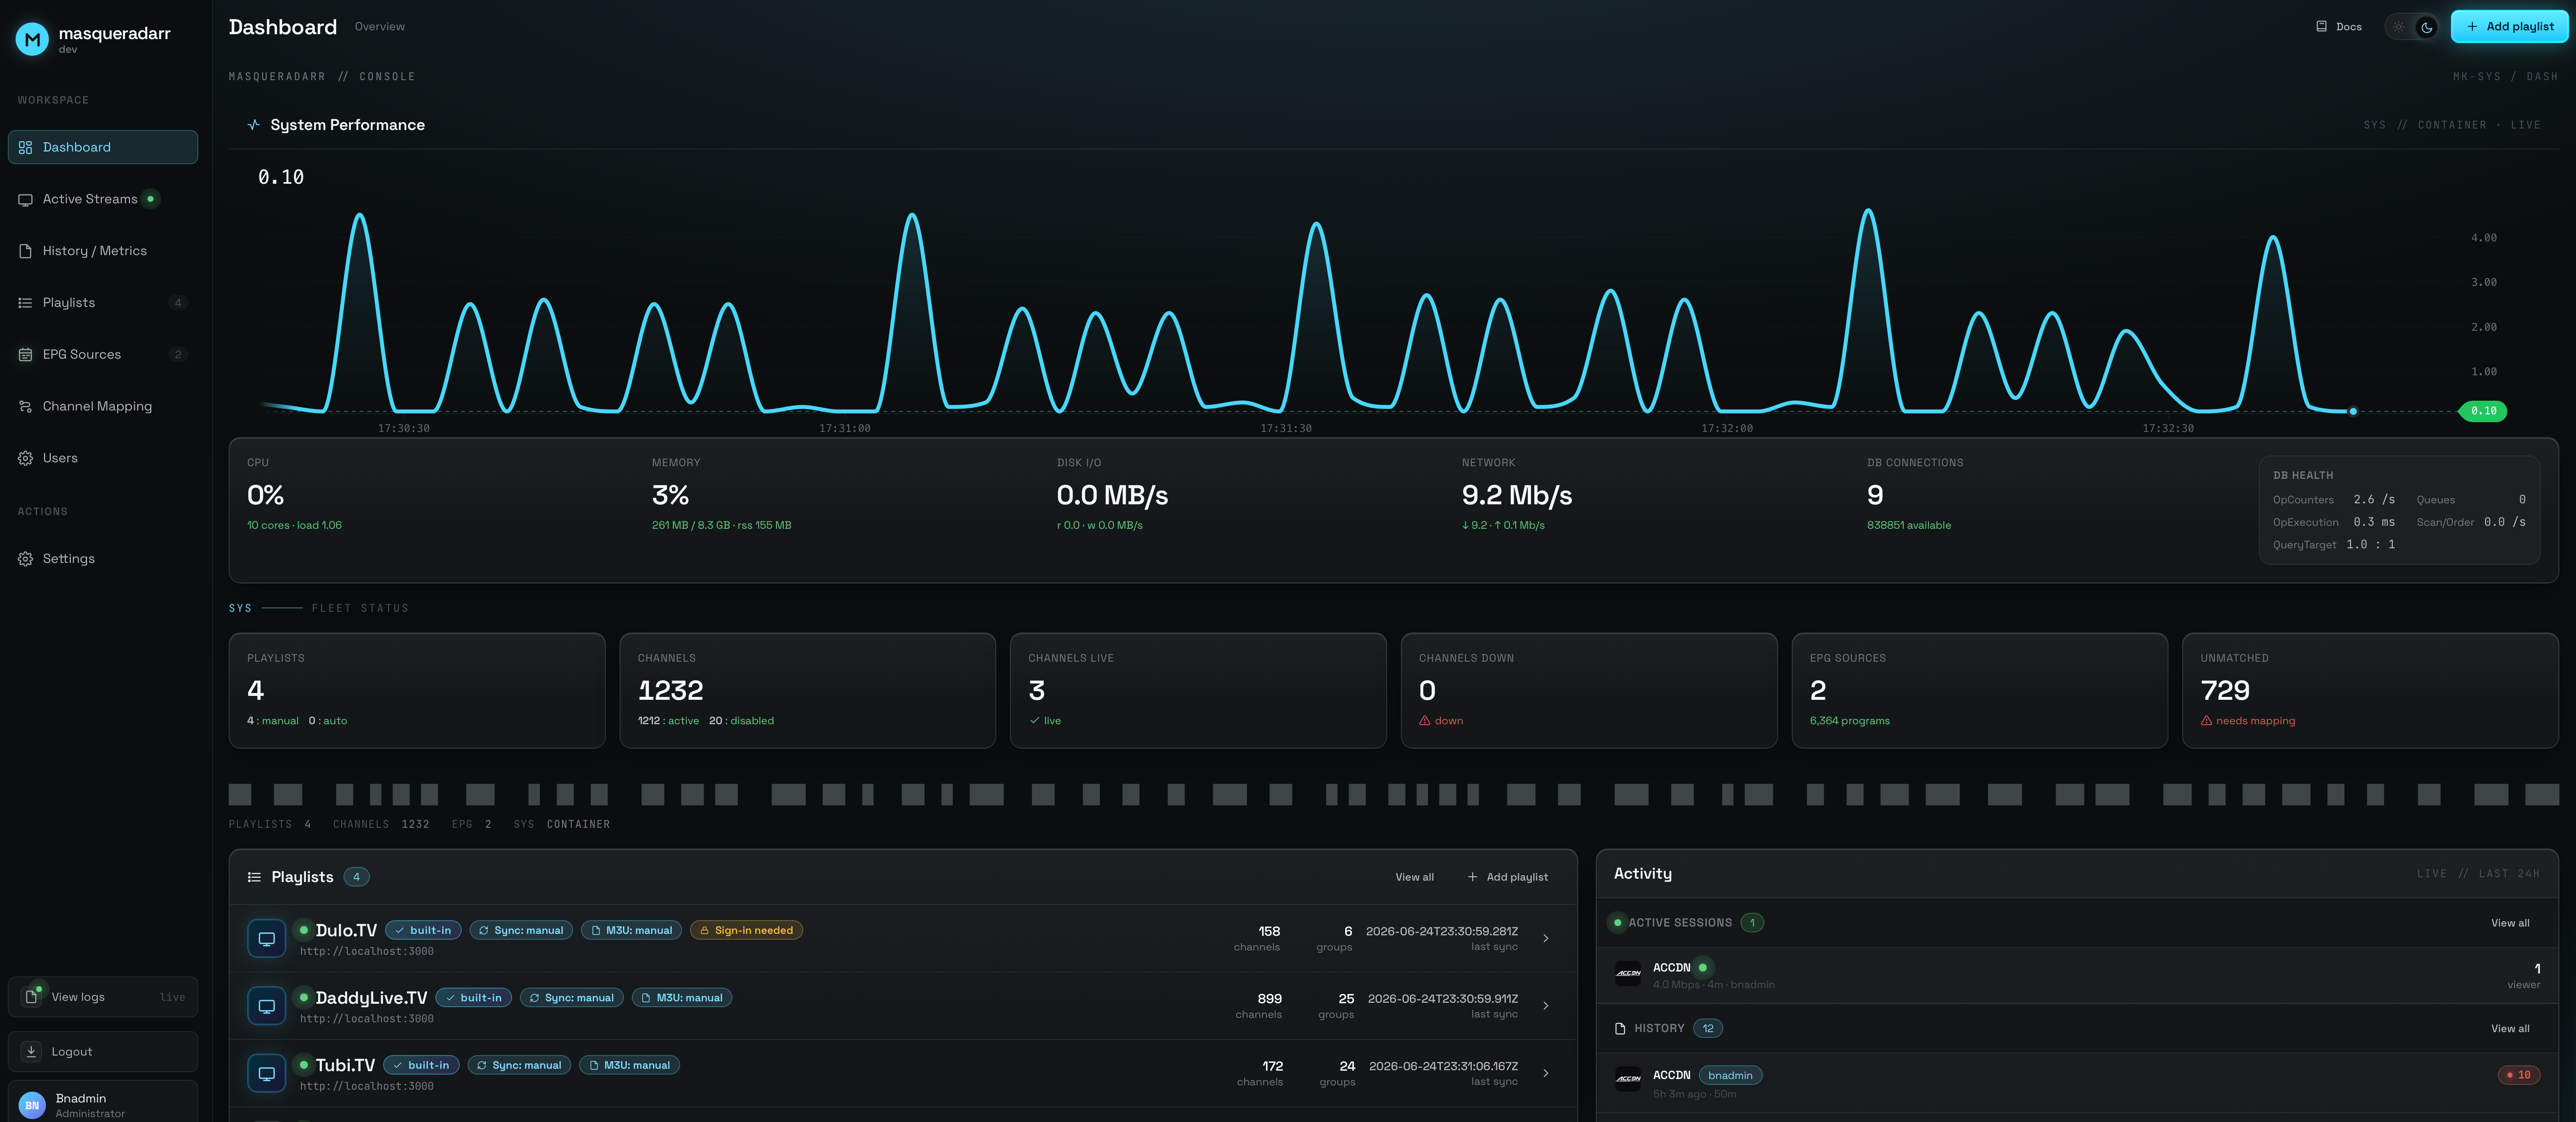Click the Playlists panel list icon
The image size is (2576, 1122).
(x=254, y=877)
